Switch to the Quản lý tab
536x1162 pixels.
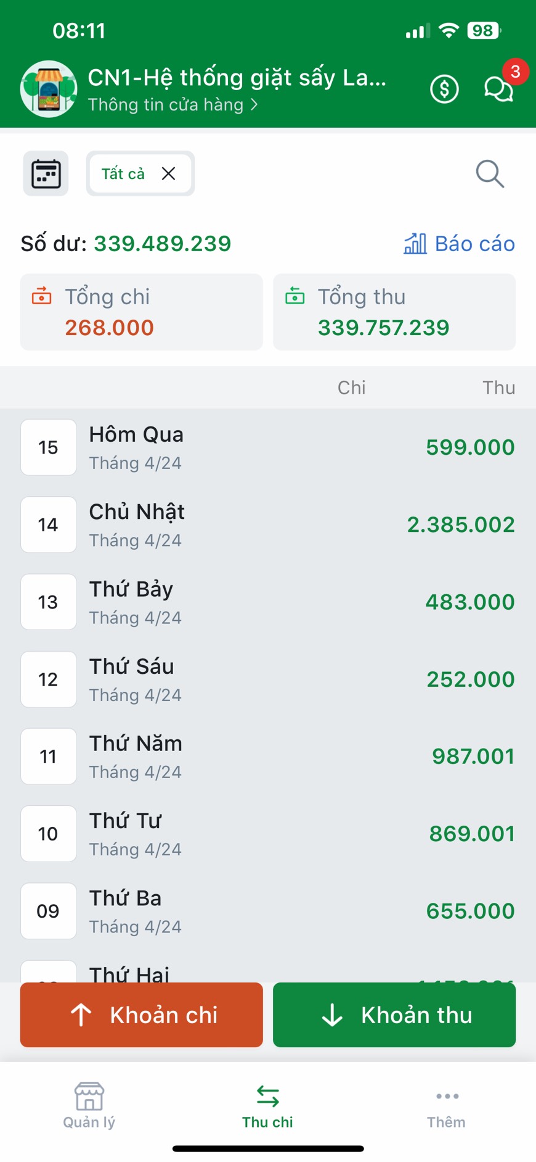point(89,1105)
